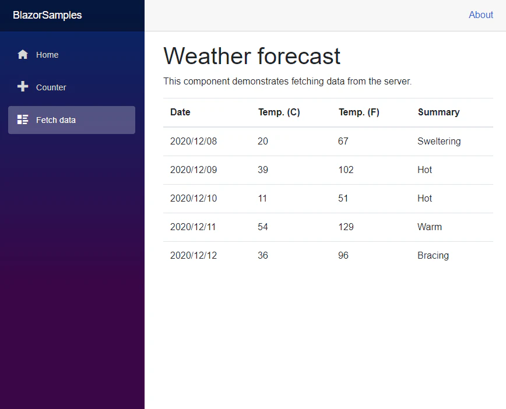Viewport: 506px width, 409px height.
Task: Click the Sweltering summary cell
Action: click(439, 141)
